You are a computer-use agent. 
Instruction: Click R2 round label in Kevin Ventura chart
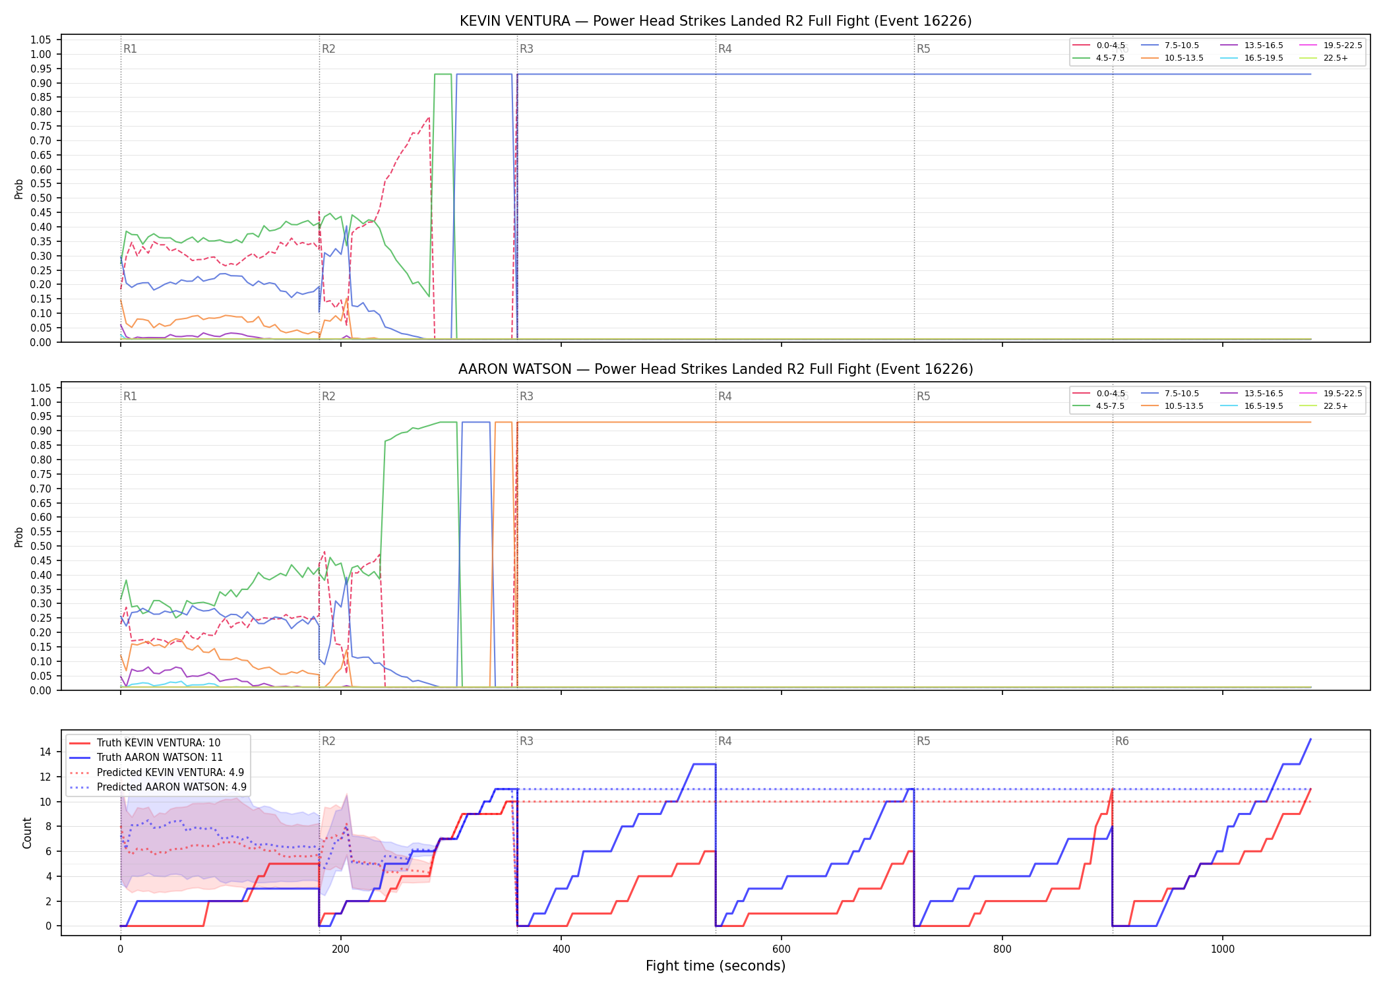[328, 49]
